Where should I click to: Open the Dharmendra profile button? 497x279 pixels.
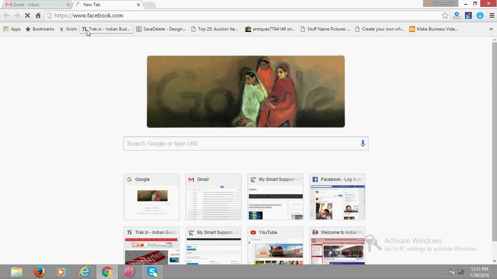(x=441, y=3)
